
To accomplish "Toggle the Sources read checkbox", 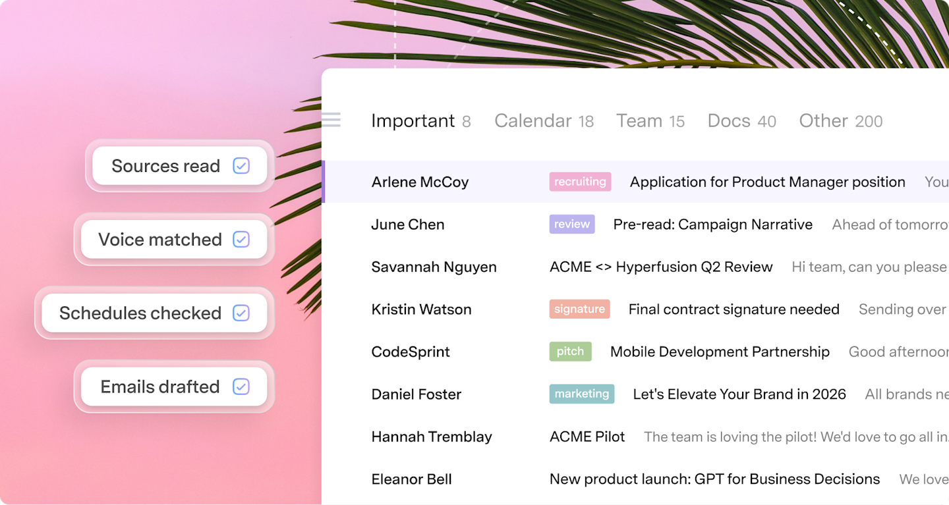I will coord(241,166).
